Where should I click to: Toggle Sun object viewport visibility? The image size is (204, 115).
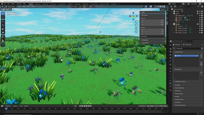(200, 22)
